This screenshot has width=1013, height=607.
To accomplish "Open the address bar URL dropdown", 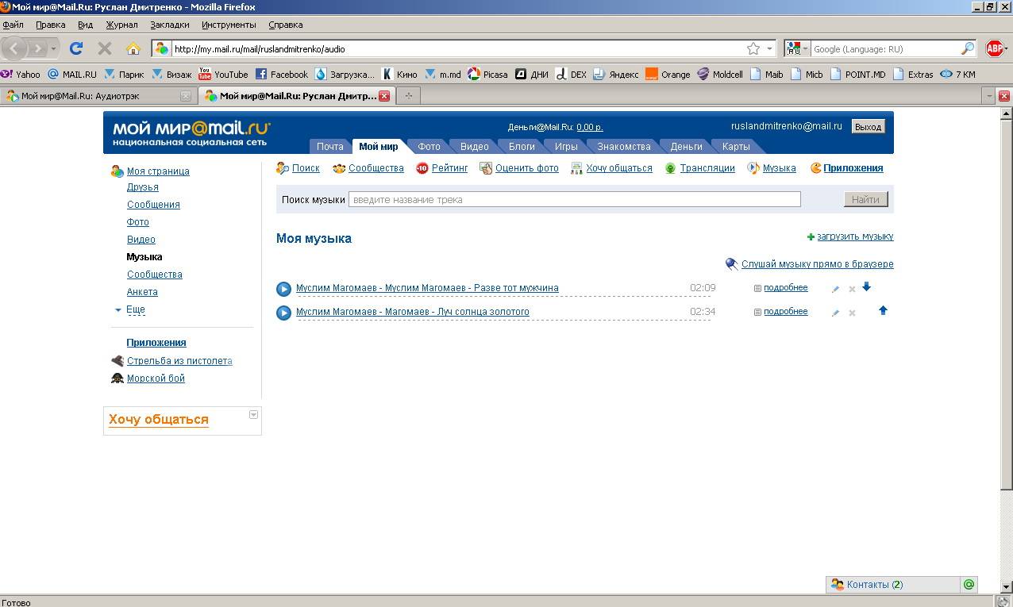I will pos(769,48).
